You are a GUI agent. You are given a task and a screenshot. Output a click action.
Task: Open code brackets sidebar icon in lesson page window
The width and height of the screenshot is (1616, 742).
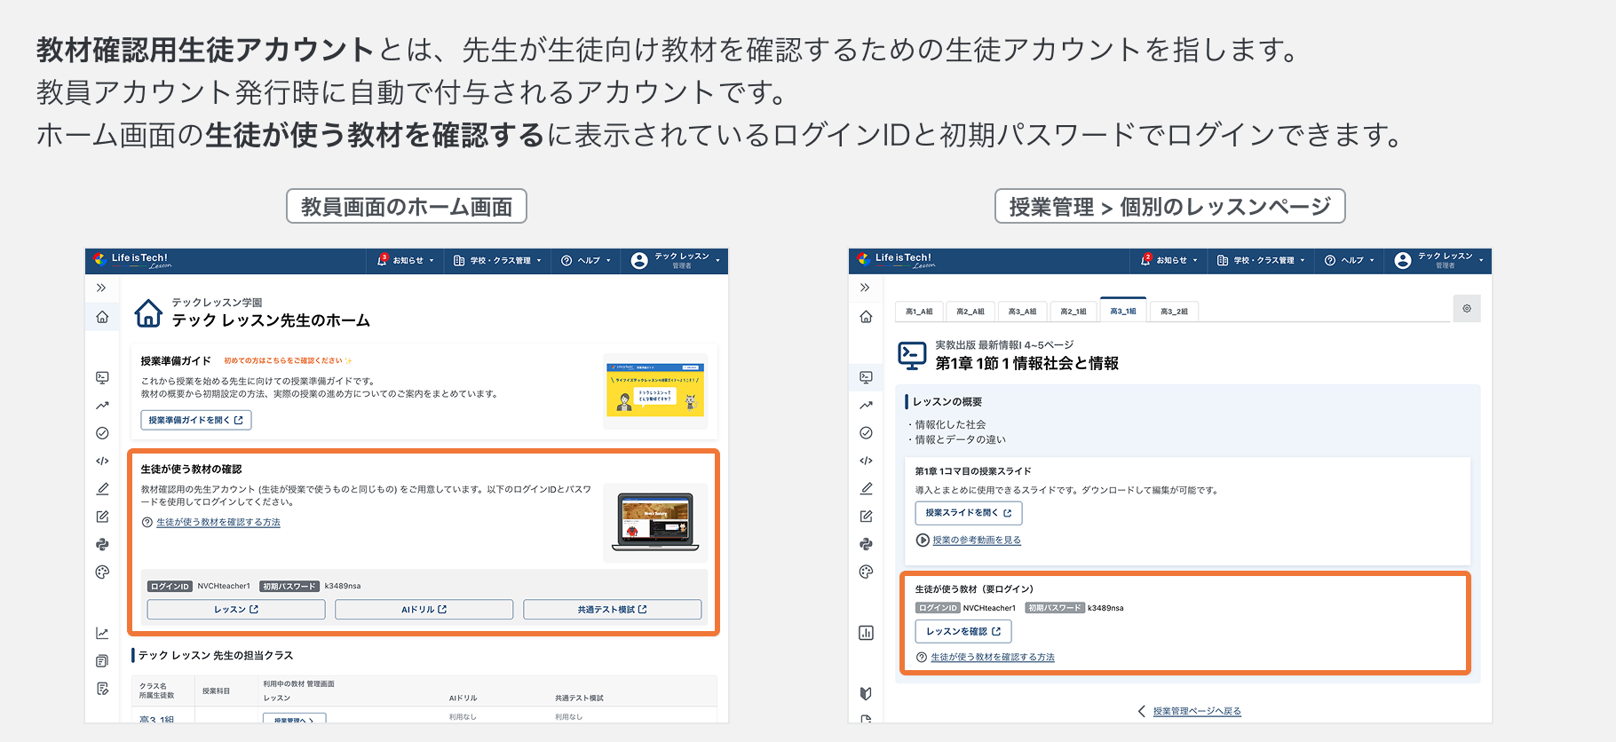pos(866,461)
